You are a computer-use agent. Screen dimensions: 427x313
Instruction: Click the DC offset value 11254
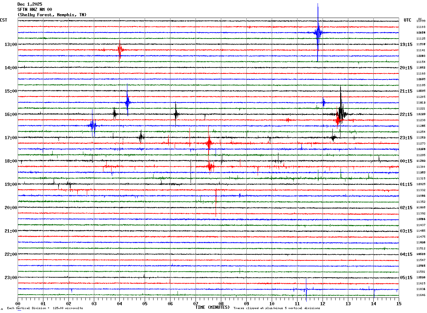(421, 132)
